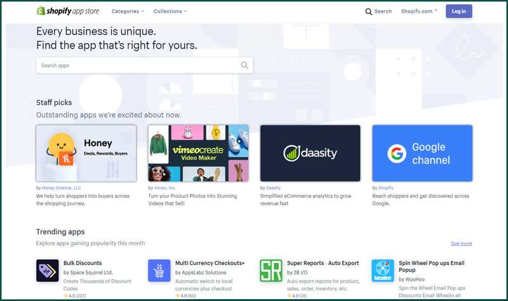
Task: Expand the Collections dropdown menu
Action: pos(170,11)
